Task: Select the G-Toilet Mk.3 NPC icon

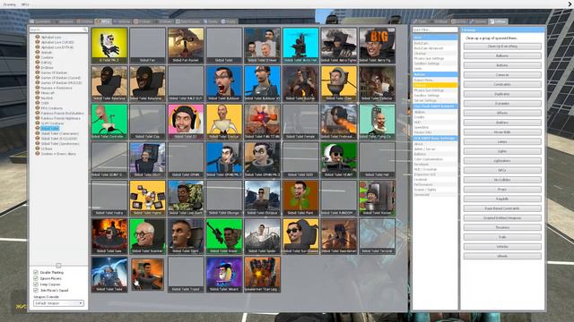Action: [x=109, y=46]
